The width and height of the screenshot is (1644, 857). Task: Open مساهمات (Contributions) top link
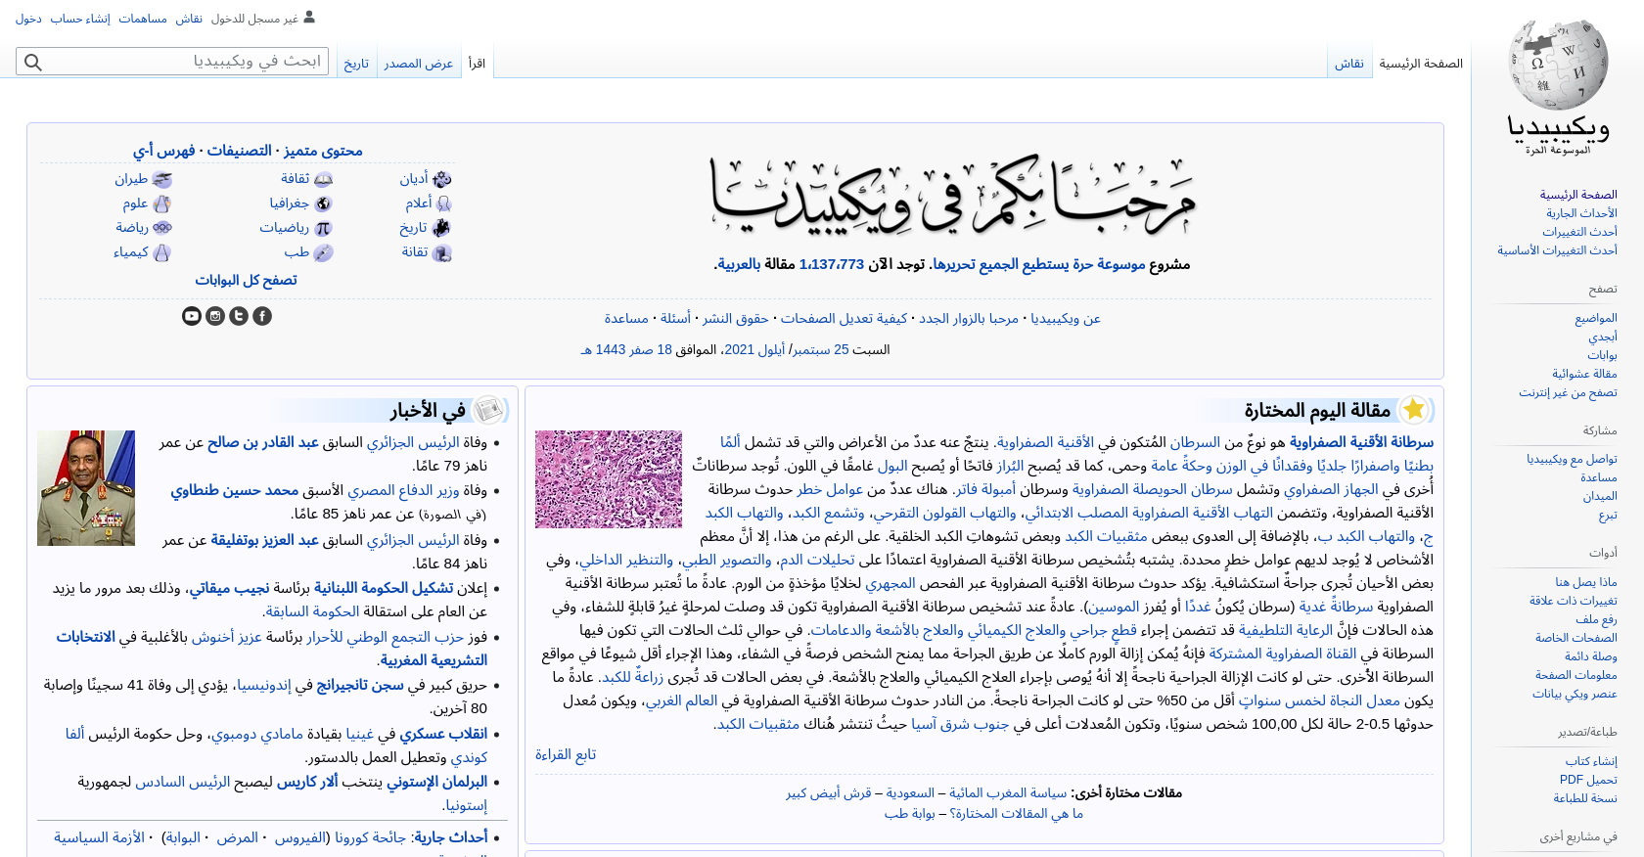[x=143, y=19]
